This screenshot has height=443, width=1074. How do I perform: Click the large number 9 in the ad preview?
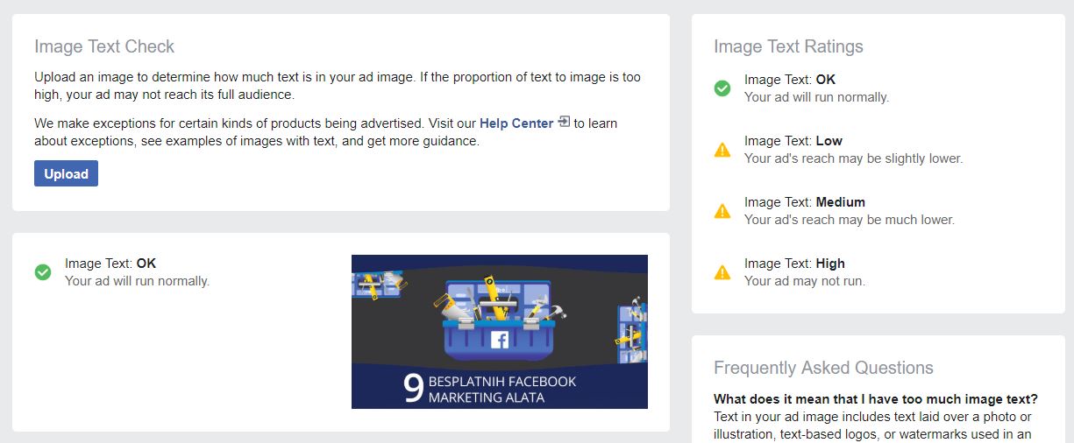click(x=413, y=389)
